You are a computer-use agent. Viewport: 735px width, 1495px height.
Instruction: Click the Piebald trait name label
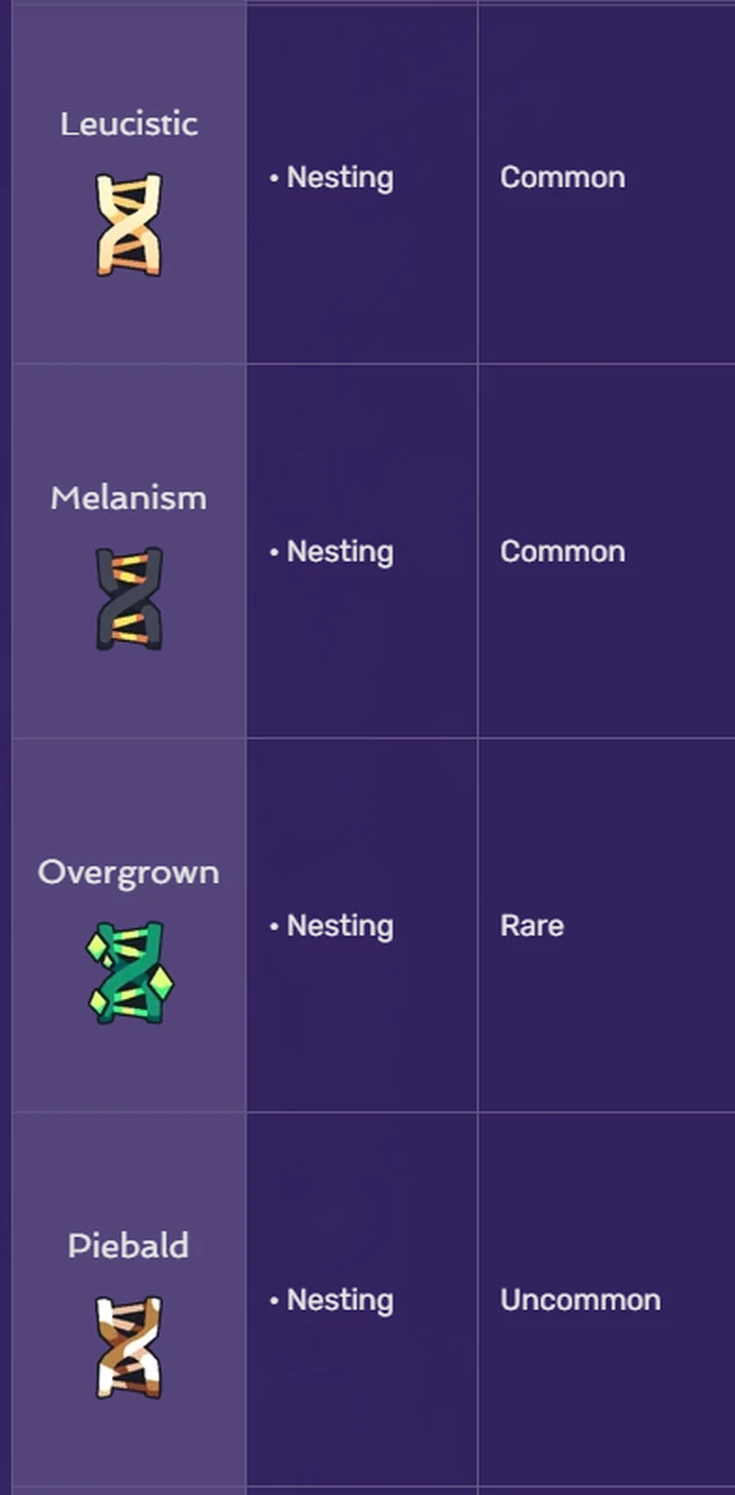click(128, 1246)
